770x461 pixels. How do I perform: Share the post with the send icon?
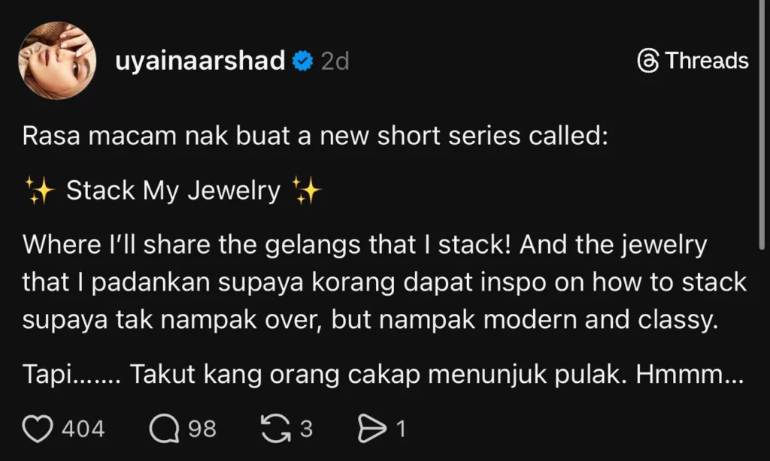click(374, 428)
